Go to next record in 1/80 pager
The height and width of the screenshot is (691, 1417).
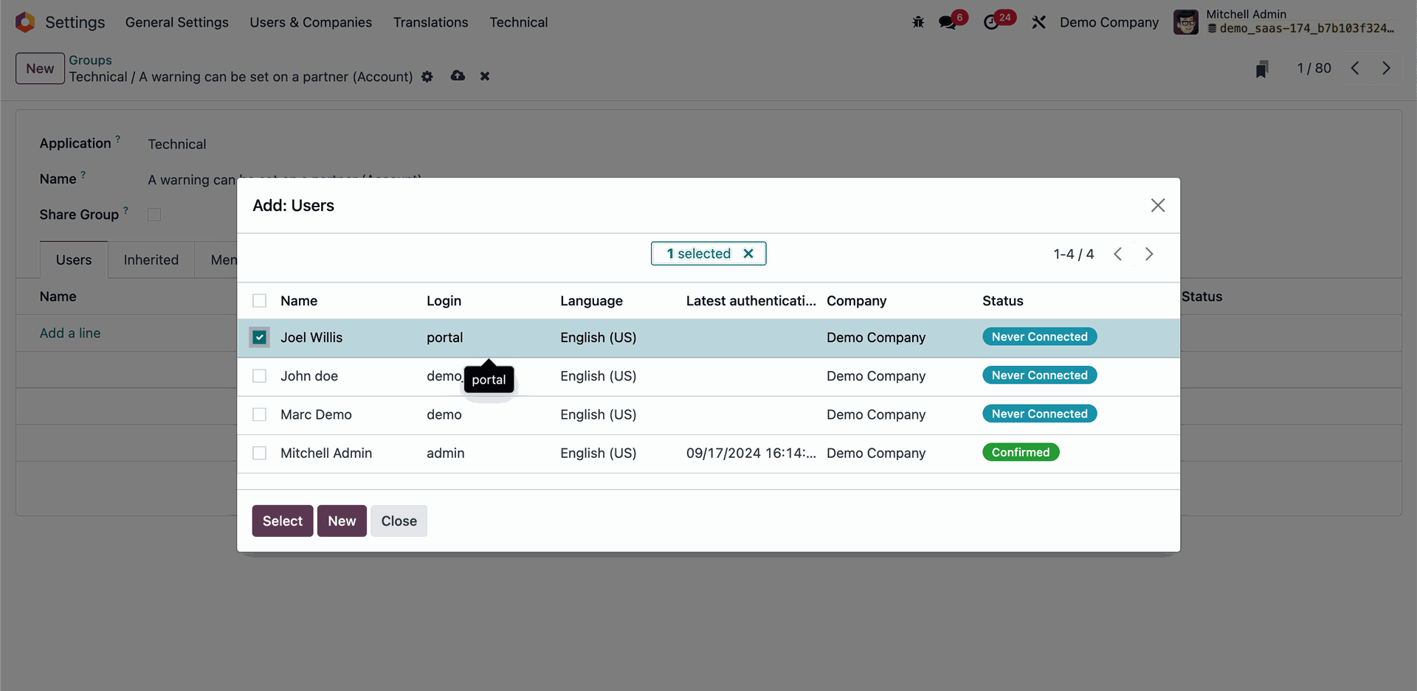click(1386, 68)
